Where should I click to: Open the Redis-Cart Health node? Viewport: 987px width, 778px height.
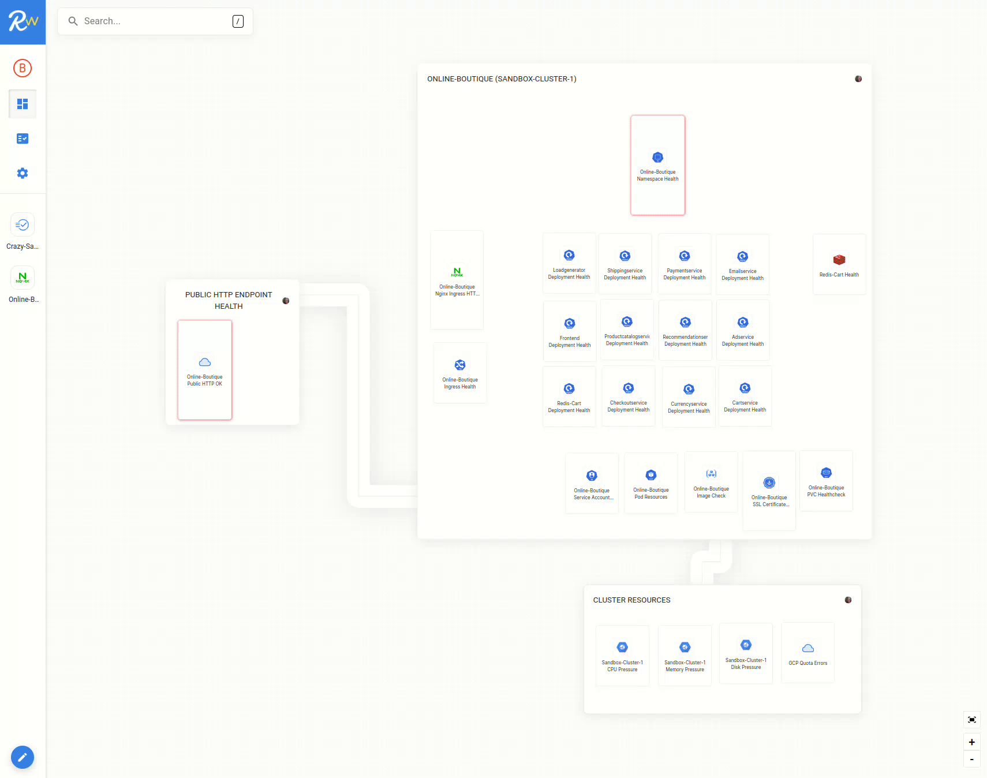[x=839, y=264]
